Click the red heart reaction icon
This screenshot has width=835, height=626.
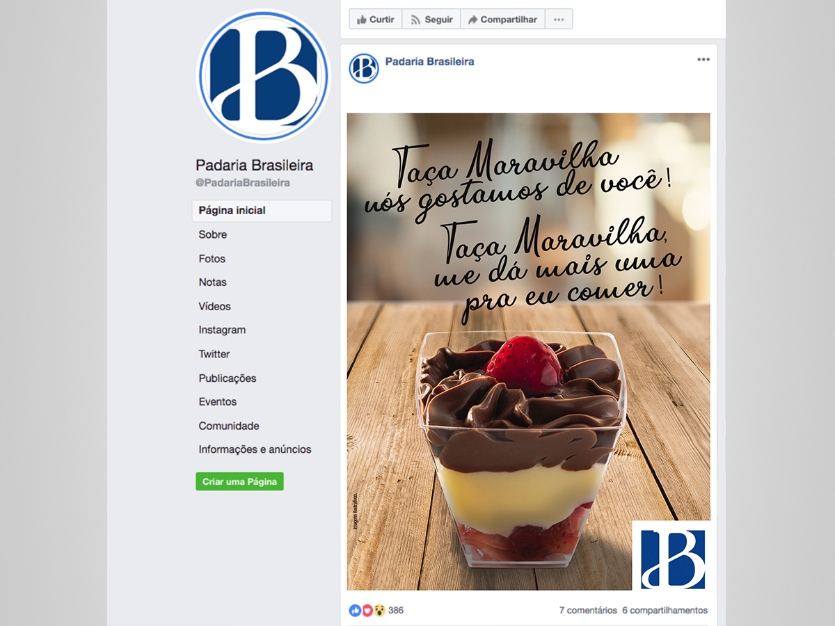[x=367, y=611]
